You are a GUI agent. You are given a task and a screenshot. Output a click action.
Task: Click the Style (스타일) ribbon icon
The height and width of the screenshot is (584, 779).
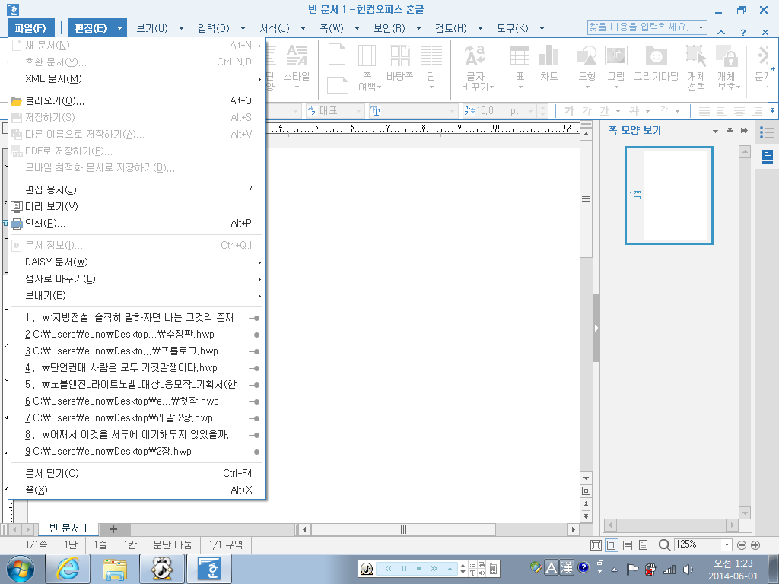pyautogui.click(x=297, y=67)
